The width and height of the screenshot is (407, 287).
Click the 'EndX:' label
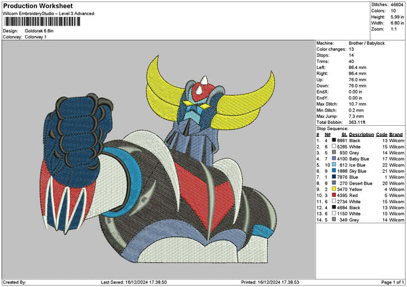coord(323,92)
